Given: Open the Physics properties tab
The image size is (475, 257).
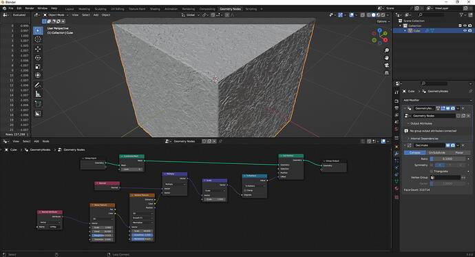Looking at the screenshot, I should pos(397,167).
